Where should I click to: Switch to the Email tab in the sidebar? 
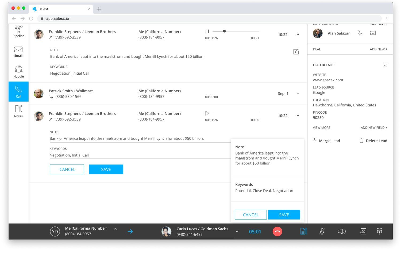[x=18, y=52]
